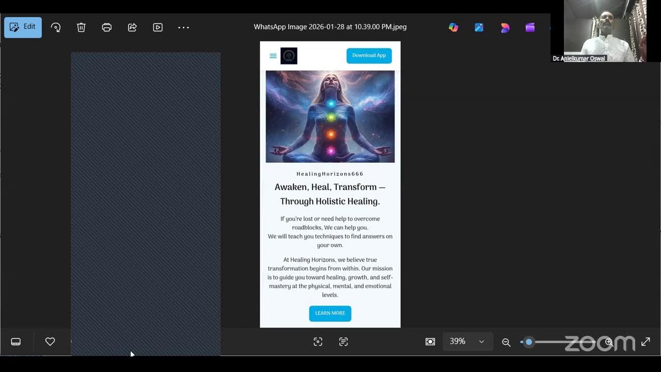Screen dimensions: 661x372
Task: Click the zoom slider handle
Action: click(x=528, y=342)
